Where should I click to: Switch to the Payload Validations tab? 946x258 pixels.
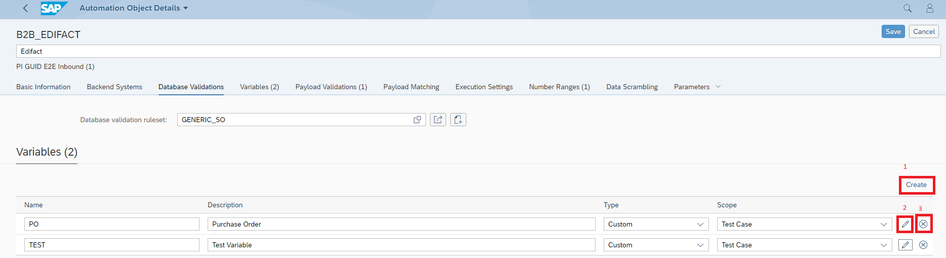331,87
